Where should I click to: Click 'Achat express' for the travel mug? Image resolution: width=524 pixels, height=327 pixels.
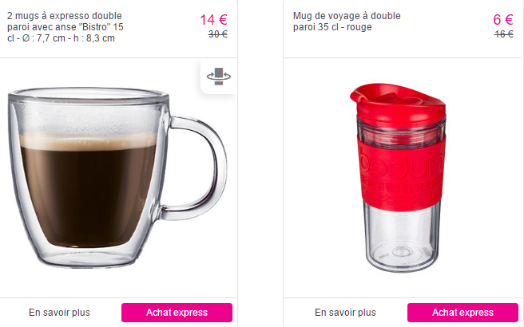click(x=462, y=313)
